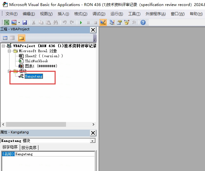Open the 文件(F) menu
This screenshot has height=171, width=205.
click(x=11, y=14)
